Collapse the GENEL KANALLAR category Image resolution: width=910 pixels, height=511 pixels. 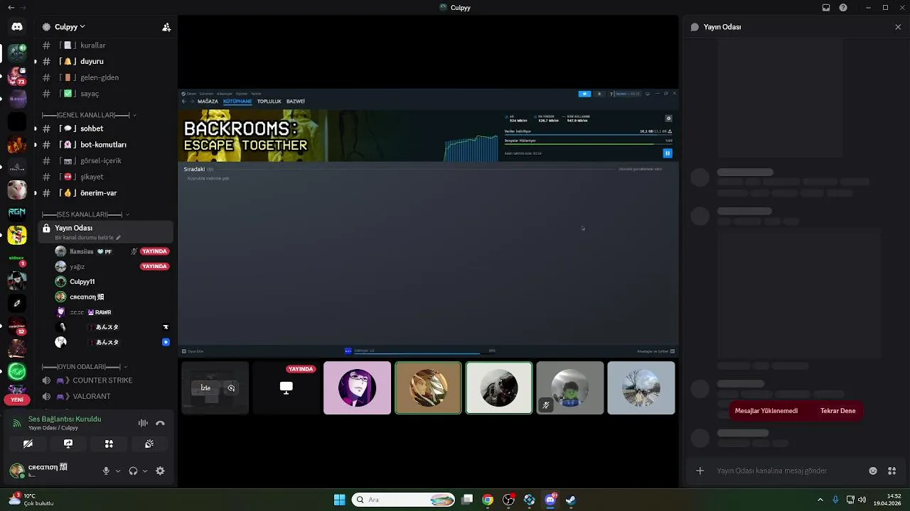(89, 115)
